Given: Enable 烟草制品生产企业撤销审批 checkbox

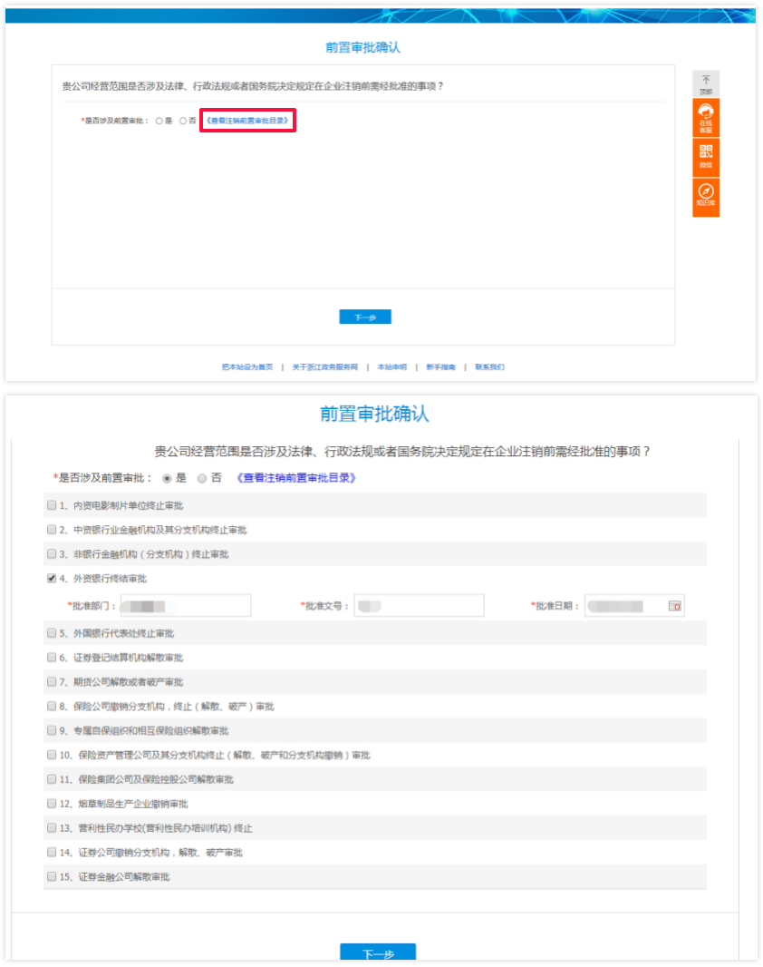Looking at the screenshot, I should (52, 804).
